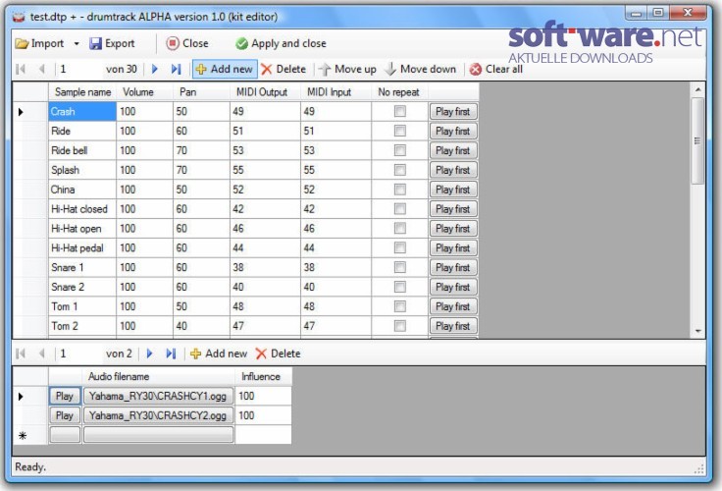Open the Import dropdown arrow
The height and width of the screenshot is (491, 722).
[x=77, y=44]
